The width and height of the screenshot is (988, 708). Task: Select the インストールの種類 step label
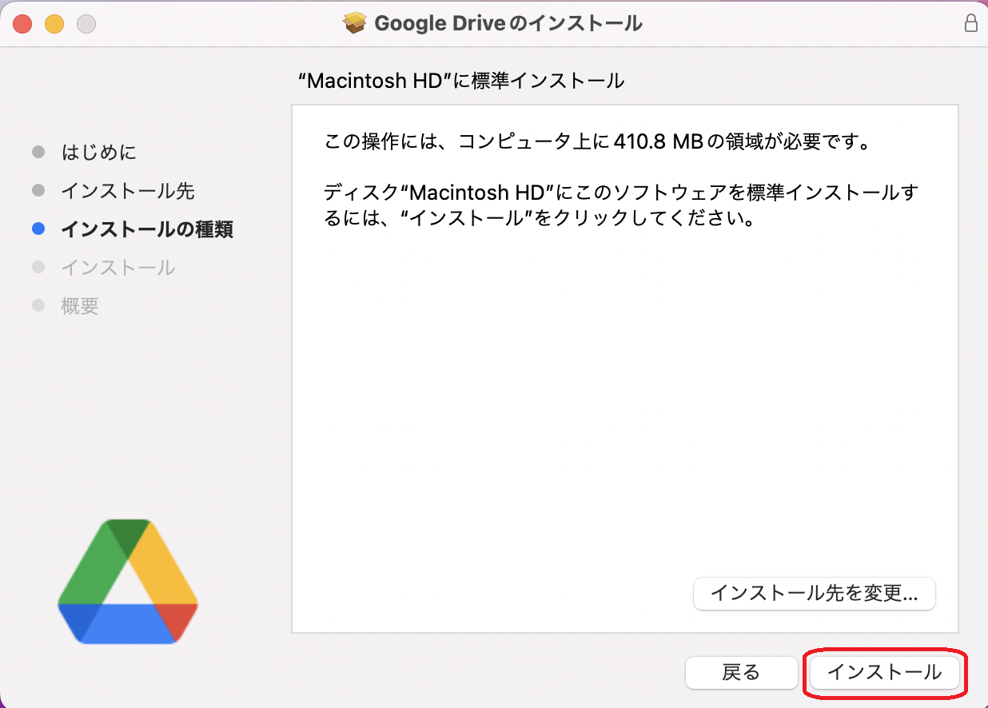[x=147, y=229]
